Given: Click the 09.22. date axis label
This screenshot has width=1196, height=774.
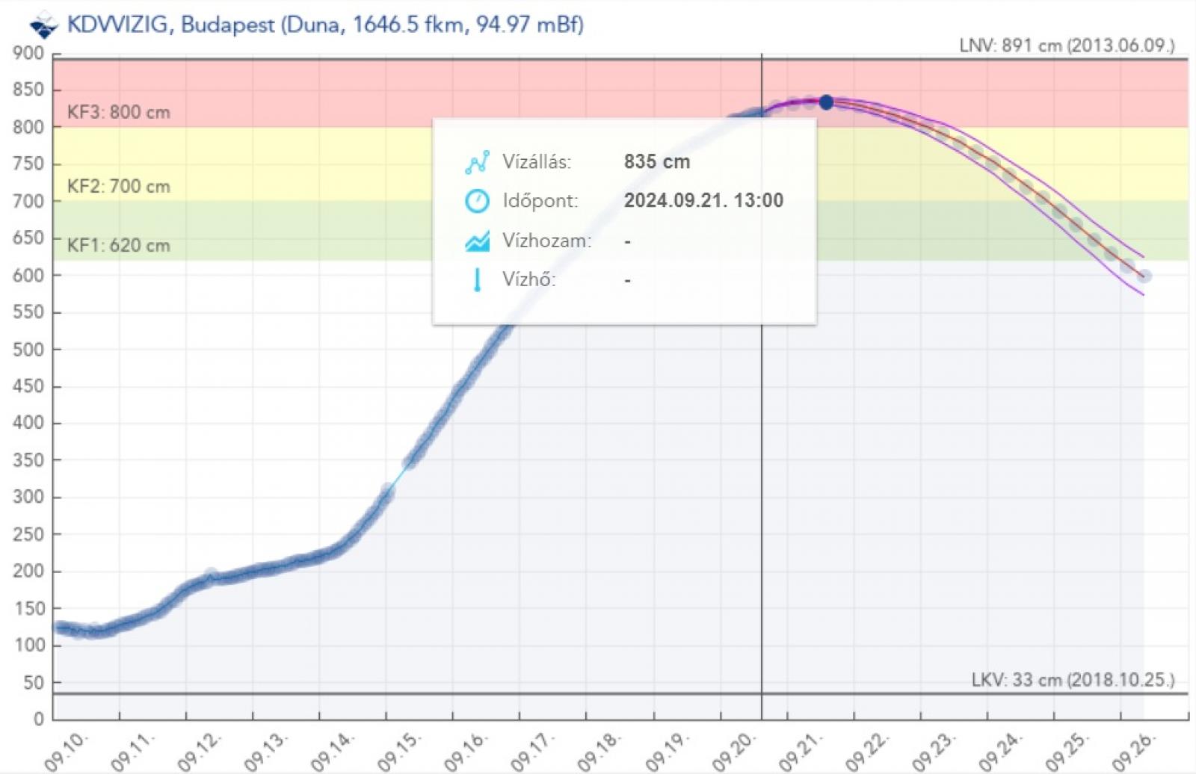Looking at the screenshot, I should pos(868,751).
